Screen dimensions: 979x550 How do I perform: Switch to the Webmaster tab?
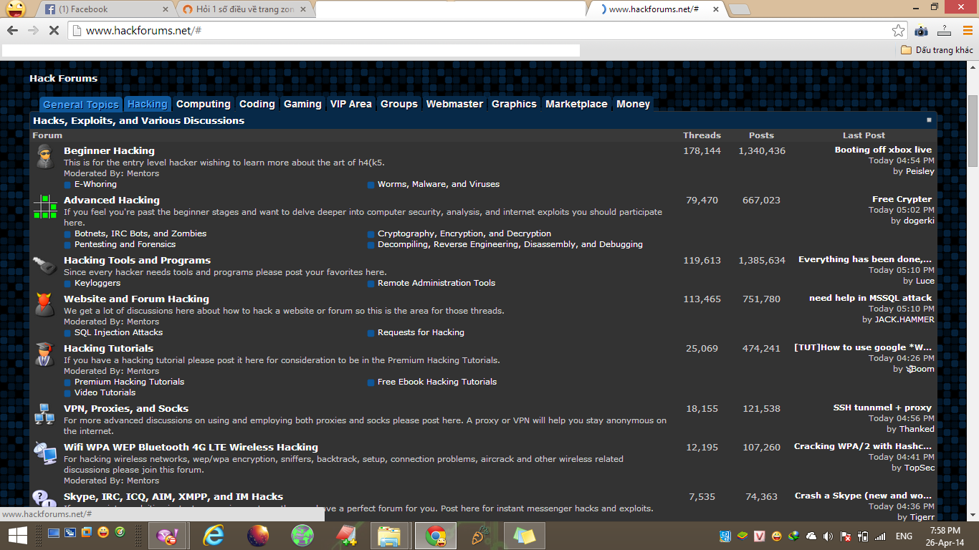point(454,104)
